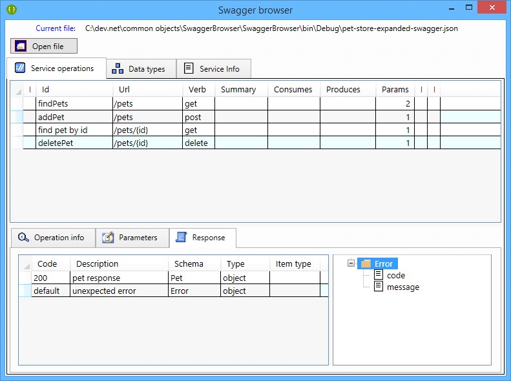
Task: Click the Verb column header
Action: (x=199, y=90)
